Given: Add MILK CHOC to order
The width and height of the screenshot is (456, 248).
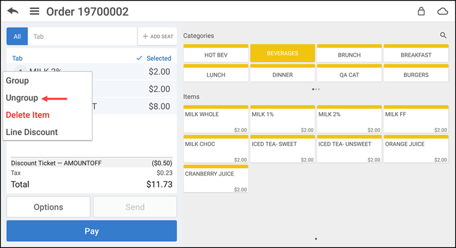Looking at the screenshot, I should pos(216,149).
